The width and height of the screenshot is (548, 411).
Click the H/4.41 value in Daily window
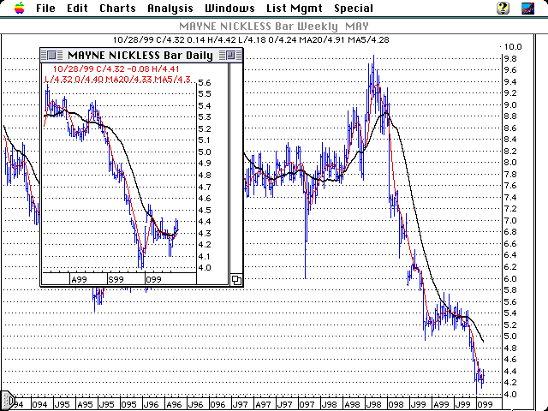(x=165, y=68)
